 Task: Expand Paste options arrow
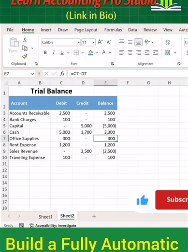click(13, 56)
